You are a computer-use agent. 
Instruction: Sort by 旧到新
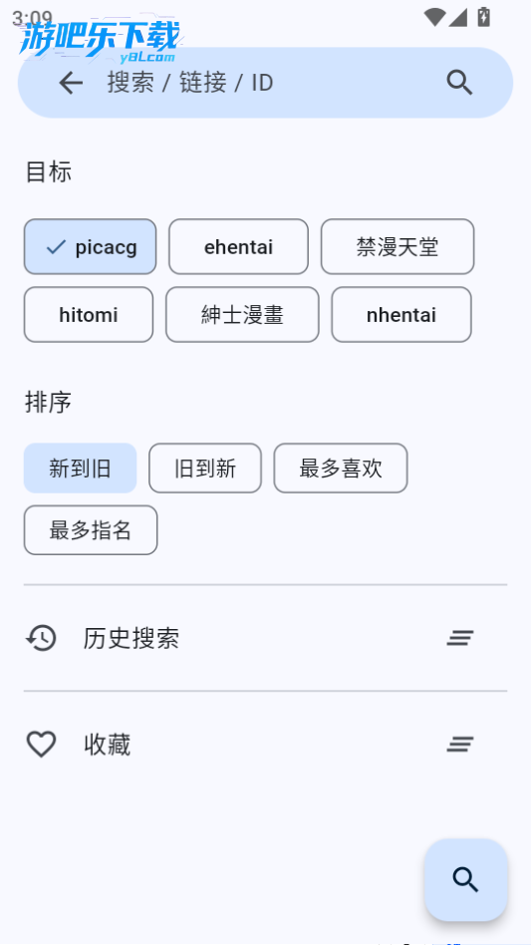(205, 469)
